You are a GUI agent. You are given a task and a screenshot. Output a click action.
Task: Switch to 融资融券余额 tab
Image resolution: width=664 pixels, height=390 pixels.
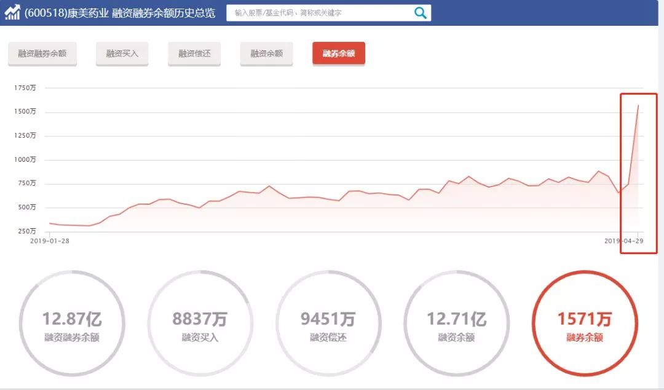42,54
